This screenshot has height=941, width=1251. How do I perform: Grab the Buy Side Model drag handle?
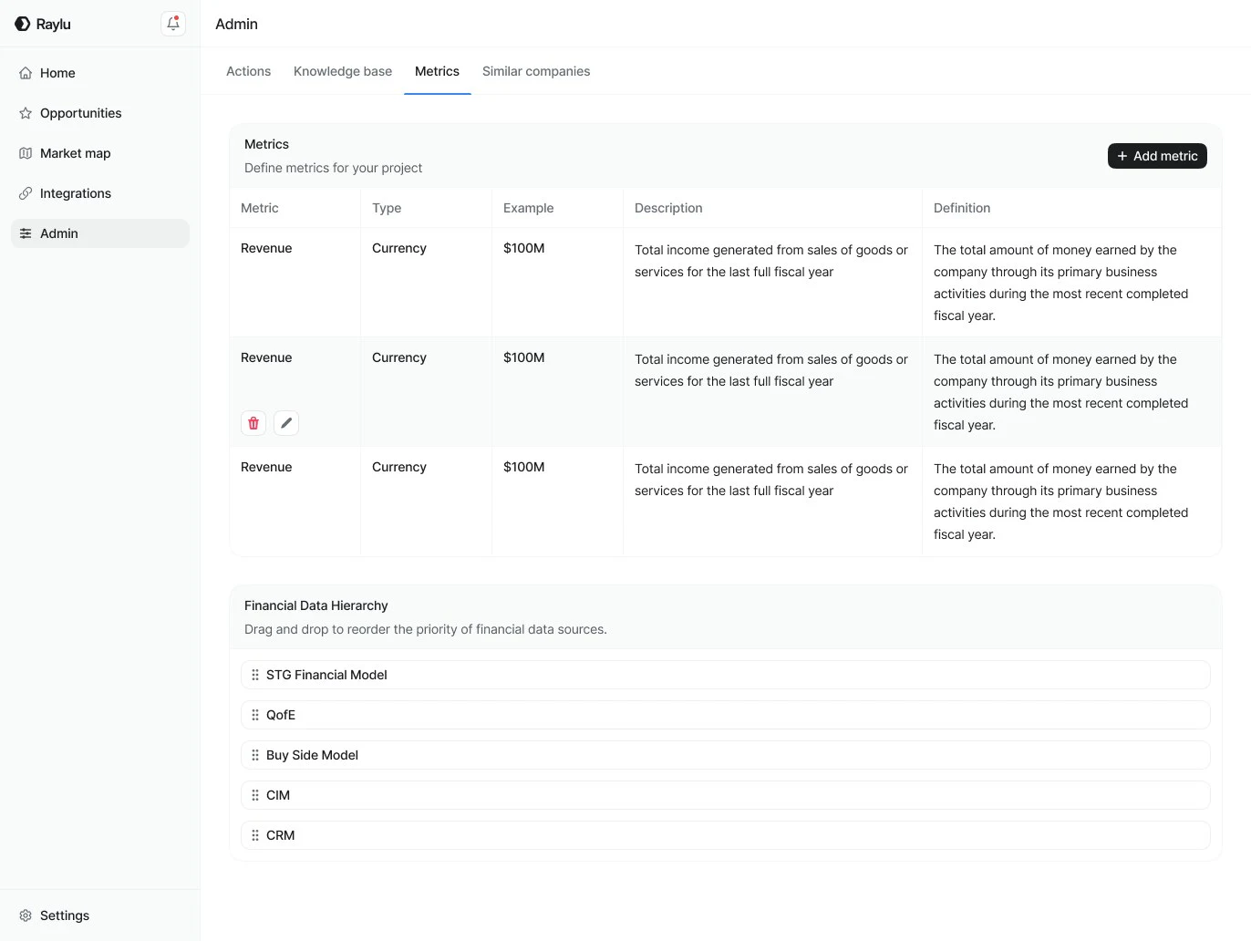(x=255, y=755)
